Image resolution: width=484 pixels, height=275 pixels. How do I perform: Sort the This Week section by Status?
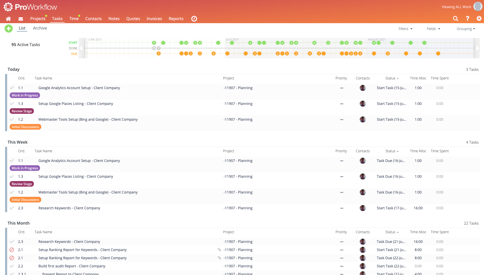click(392, 151)
